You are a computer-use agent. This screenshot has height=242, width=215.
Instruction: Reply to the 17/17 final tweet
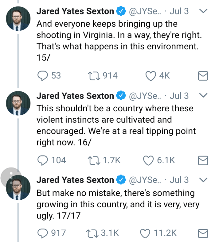coord(43,233)
